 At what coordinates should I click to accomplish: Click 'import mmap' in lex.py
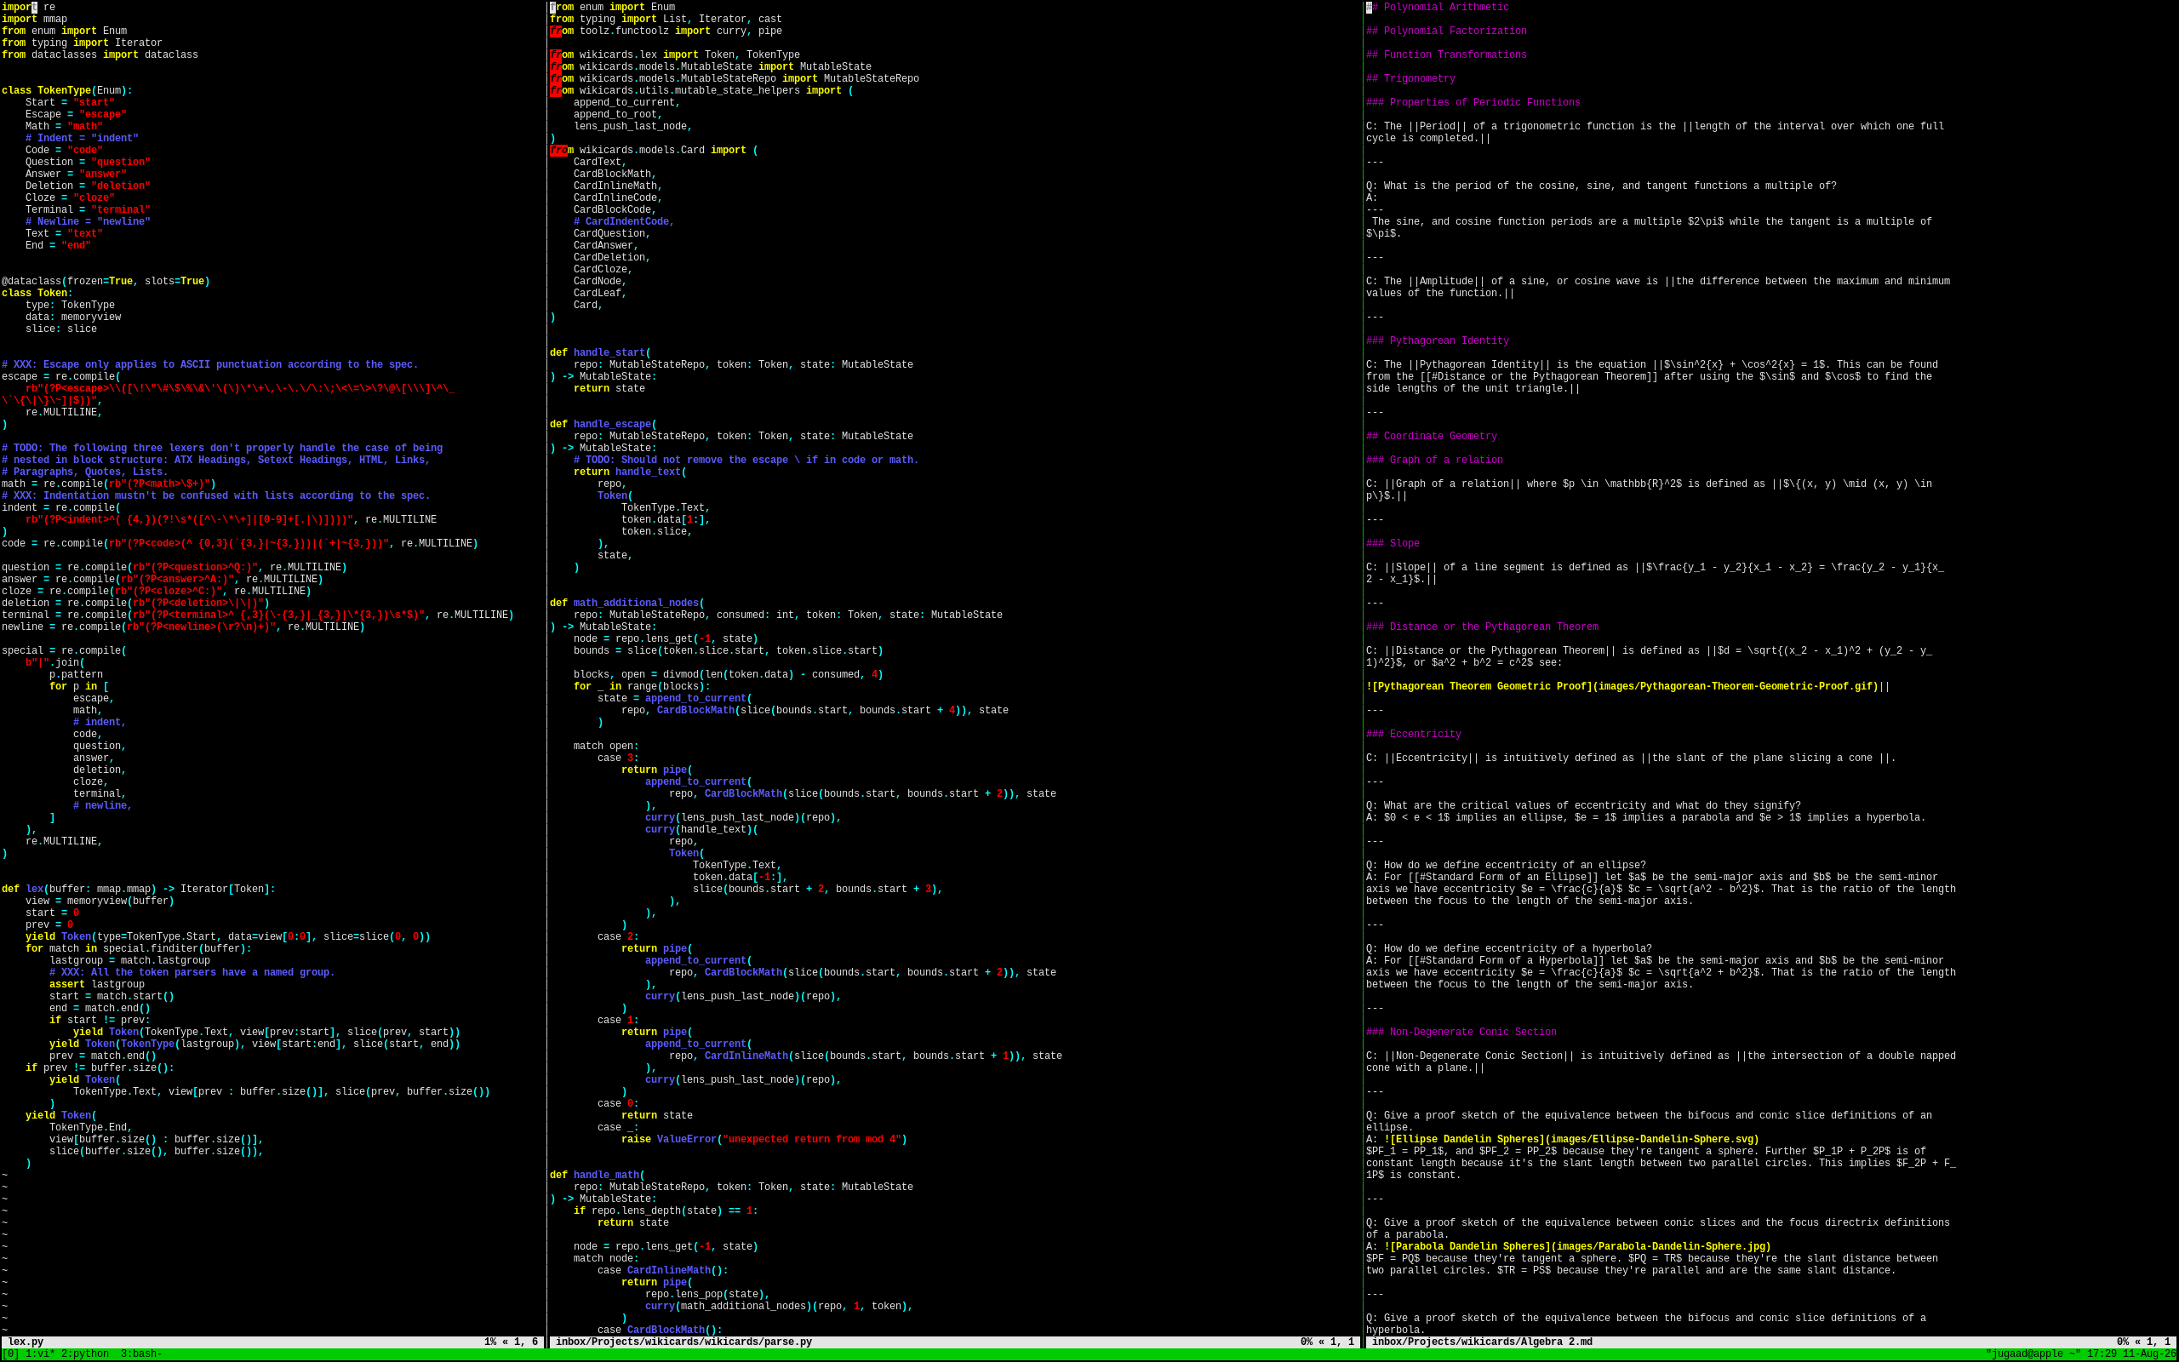34,19
